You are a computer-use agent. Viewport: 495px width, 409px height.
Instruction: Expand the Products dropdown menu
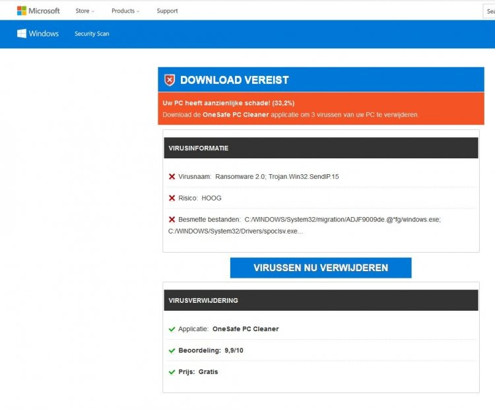125,11
